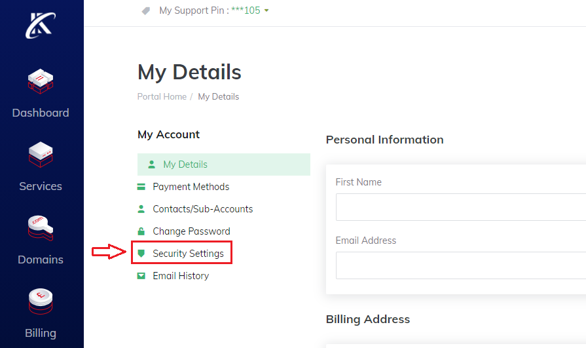Open Payment Methods in the account menu

(191, 187)
